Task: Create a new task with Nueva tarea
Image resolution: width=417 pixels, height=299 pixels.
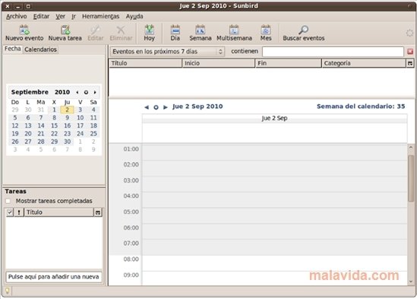Action: [x=65, y=33]
